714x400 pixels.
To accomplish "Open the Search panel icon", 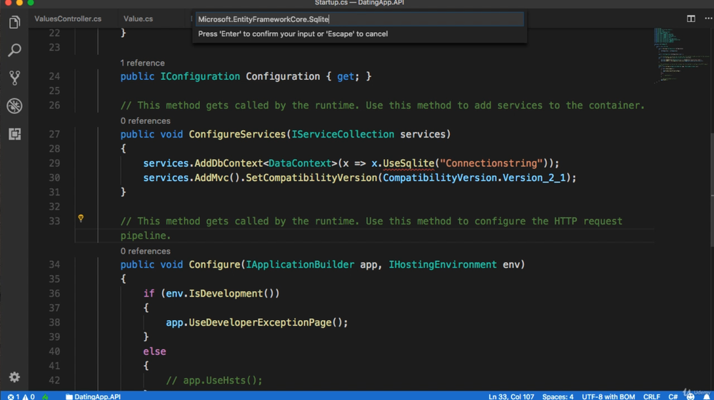I will click(x=14, y=50).
